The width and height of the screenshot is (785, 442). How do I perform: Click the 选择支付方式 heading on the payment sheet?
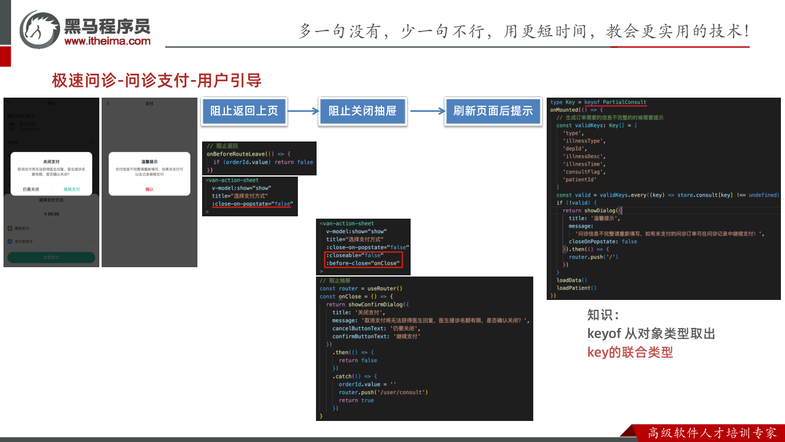point(51,201)
